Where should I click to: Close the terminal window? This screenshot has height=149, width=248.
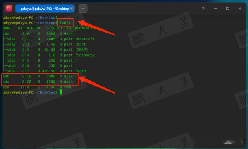pos(240,9)
